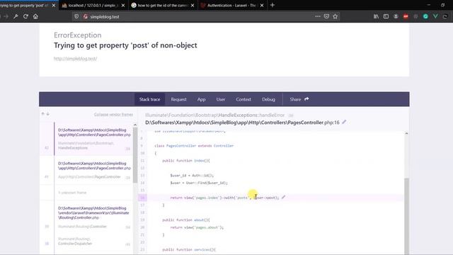Click the stack frame list scrollbar

135,155
